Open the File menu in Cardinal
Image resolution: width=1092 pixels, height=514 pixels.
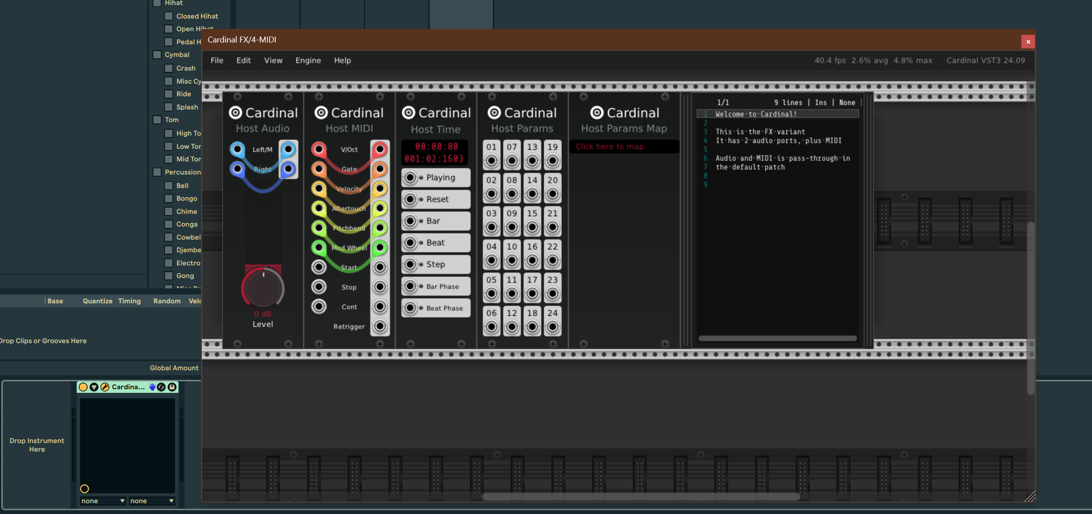[x=217, y=60]
